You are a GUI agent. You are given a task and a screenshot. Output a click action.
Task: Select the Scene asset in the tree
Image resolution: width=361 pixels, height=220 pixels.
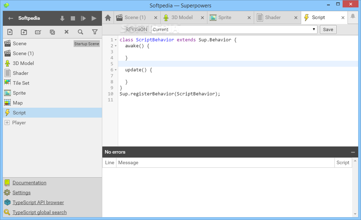52,43
